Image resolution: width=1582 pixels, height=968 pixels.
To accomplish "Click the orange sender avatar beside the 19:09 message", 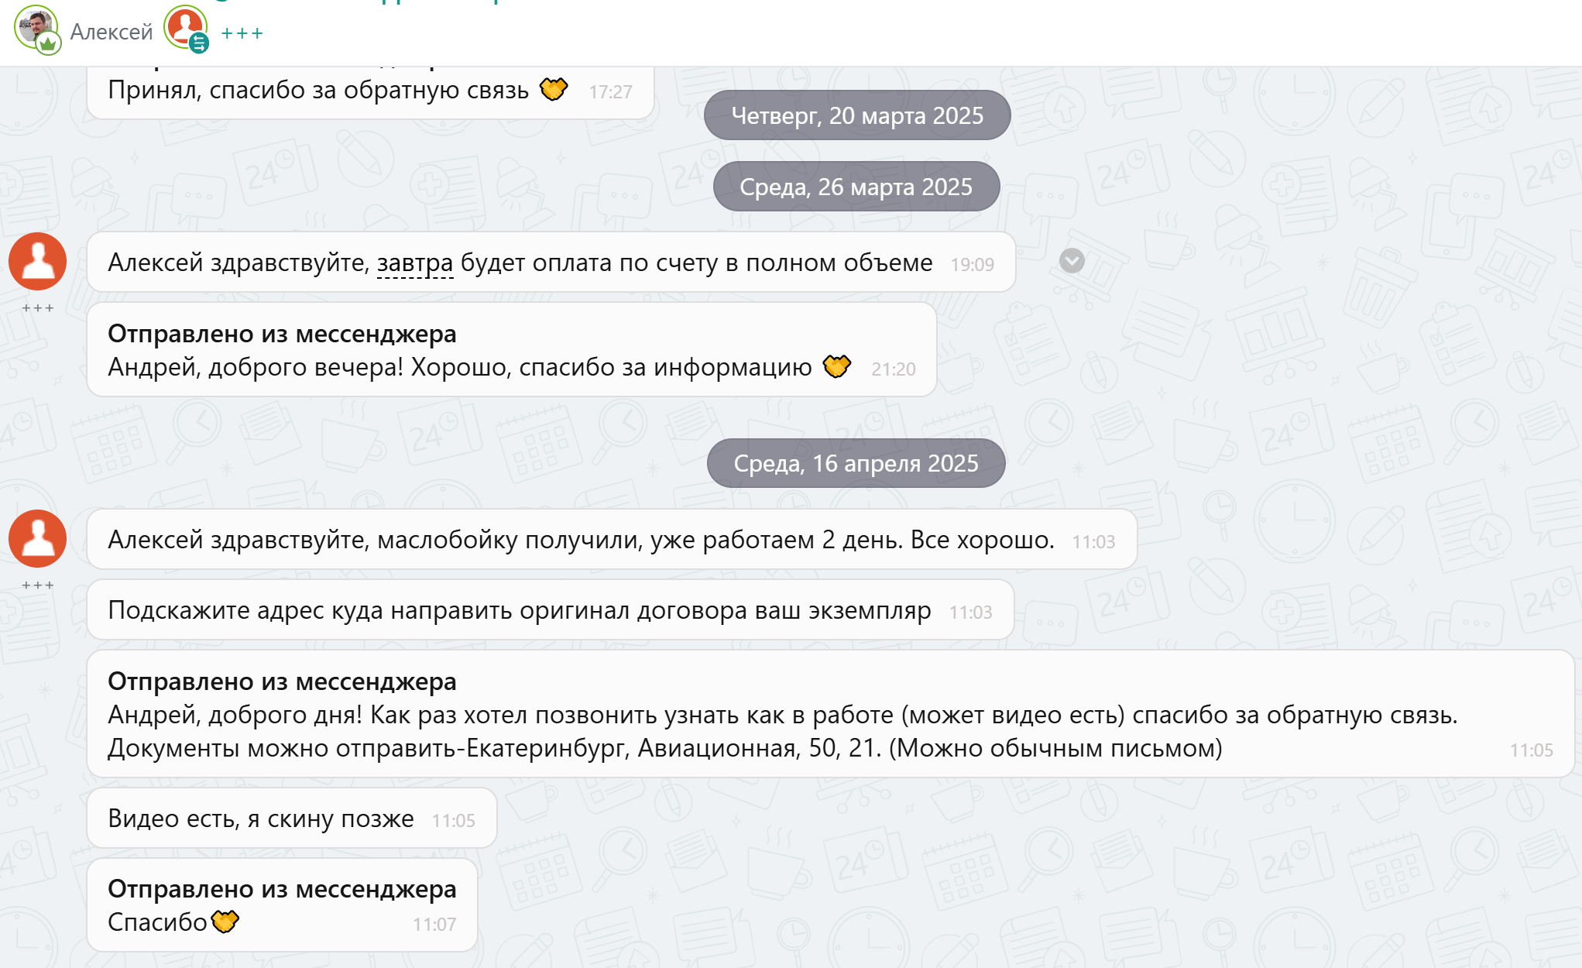I will click(x=37, y=261).
